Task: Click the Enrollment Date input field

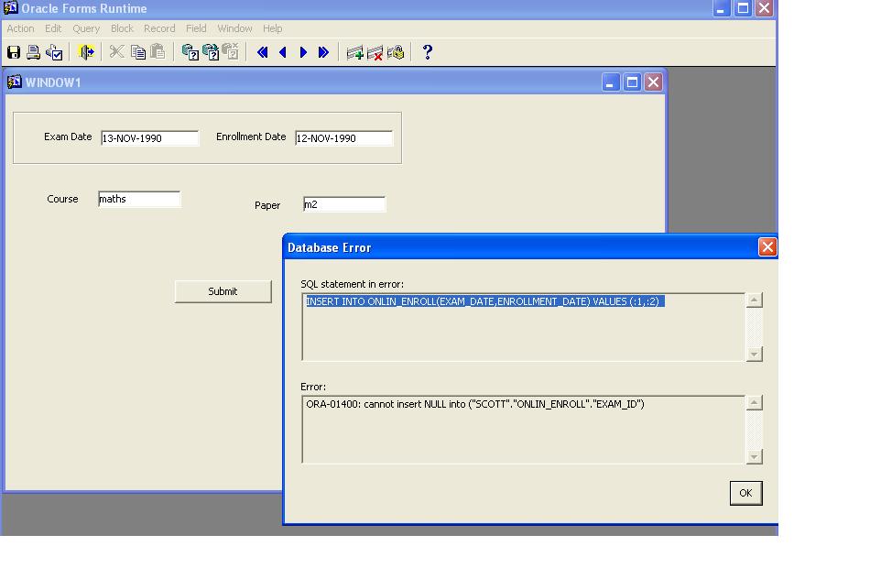Action: 343,138
